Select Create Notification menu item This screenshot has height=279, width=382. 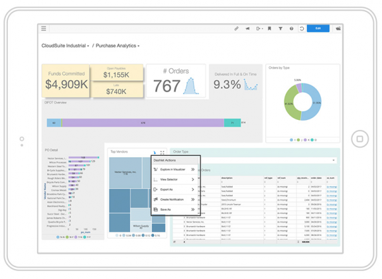(174, 199)
